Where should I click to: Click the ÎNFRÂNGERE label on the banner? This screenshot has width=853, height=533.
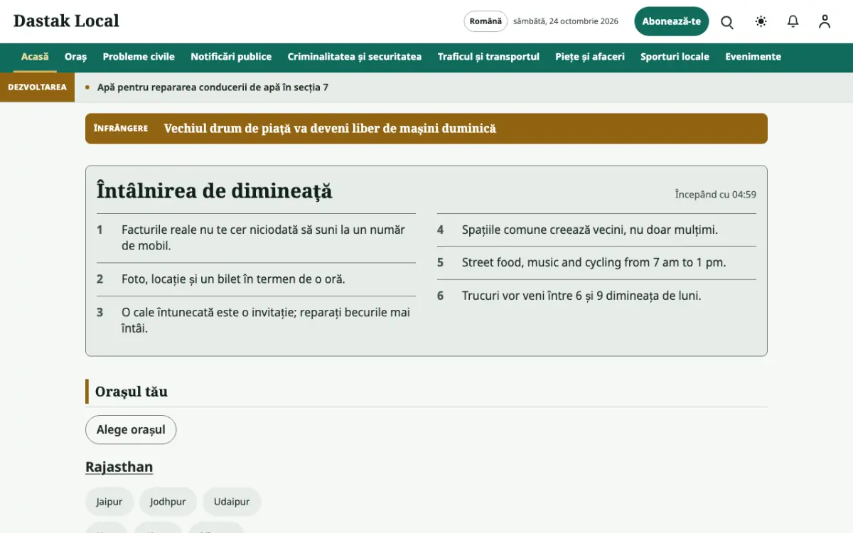click(121, 129)
